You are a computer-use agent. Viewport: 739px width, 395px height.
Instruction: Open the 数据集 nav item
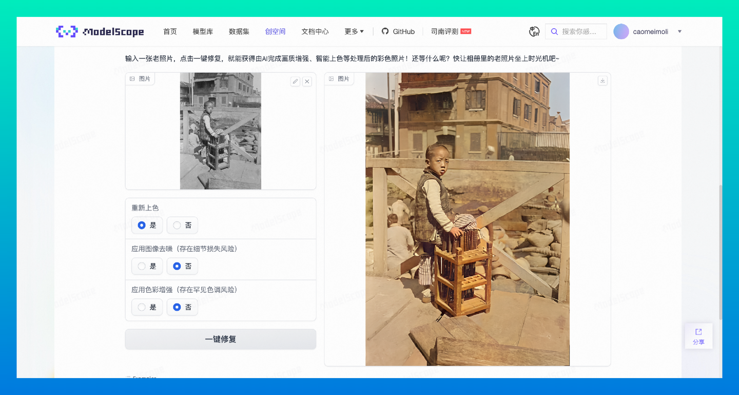[239, 31]
